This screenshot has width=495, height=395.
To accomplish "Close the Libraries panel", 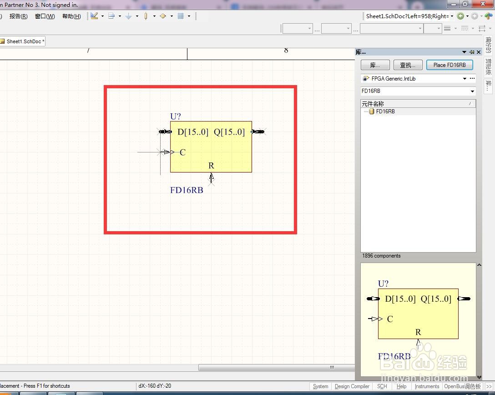I will 479,52.
